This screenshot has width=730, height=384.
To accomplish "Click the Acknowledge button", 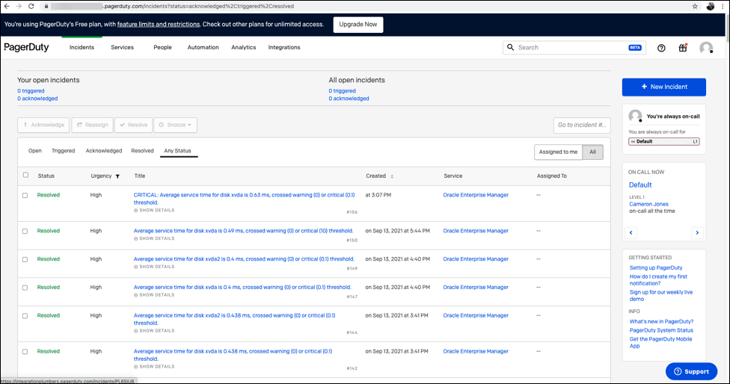I will pyautogui.click(x=44, y=125).
